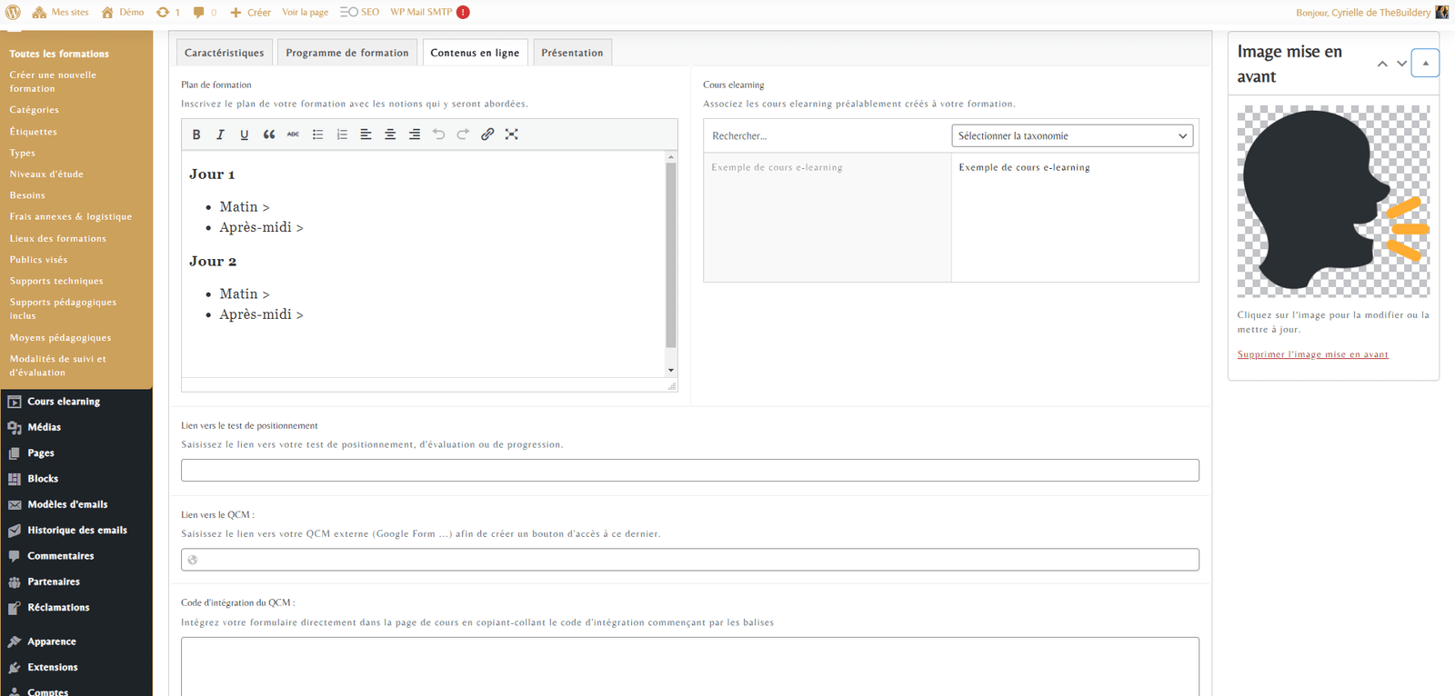Viewport: 1455px width, 696px height.
Task: Apply italic formatting in the editor
Action: point(220,134)
